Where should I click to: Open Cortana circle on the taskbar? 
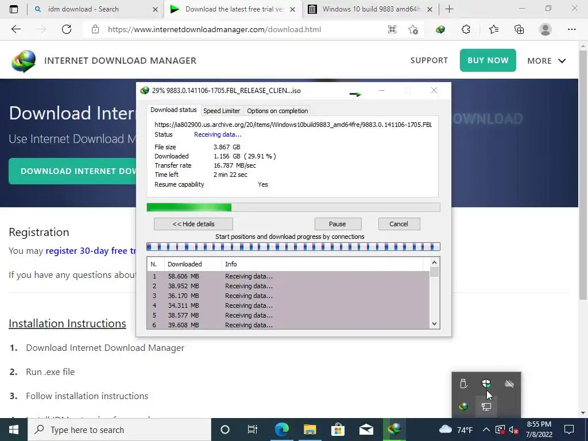tap(225, 430)
